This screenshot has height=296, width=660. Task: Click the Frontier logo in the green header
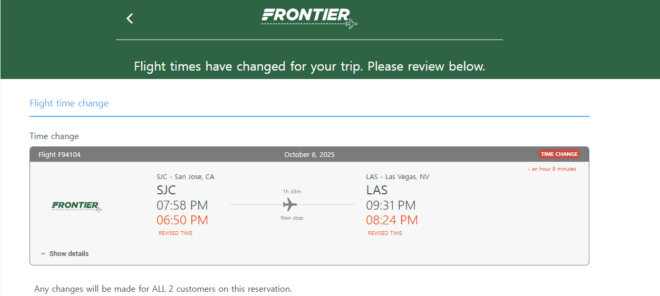[x=309, y=18]
